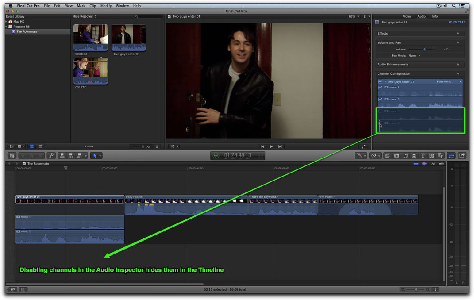The image size is (474, 300).
Task: Open the Hide Rejected filter popup
Action: coord(85,16)
